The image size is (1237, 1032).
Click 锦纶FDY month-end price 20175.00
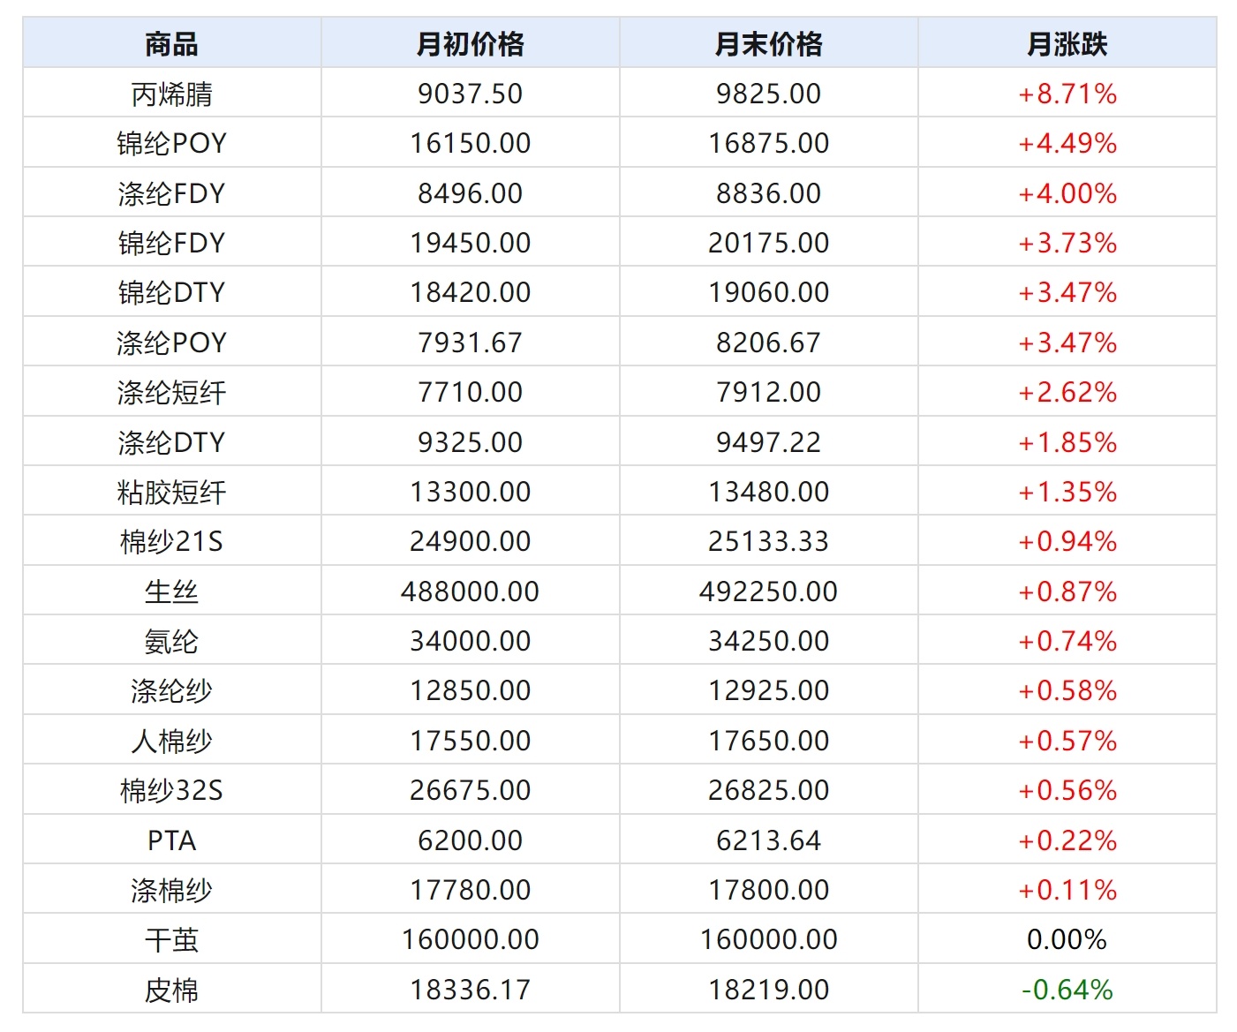click(768, 243)
